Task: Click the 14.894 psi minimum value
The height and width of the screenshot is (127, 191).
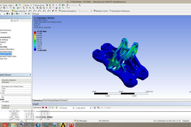Action: click(x=16, y=106)
